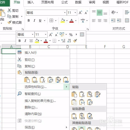Open ribbon fill color dropdown arrow
Image resolution: width=130 pixels, height=130 pixels.
coord(67,21)
